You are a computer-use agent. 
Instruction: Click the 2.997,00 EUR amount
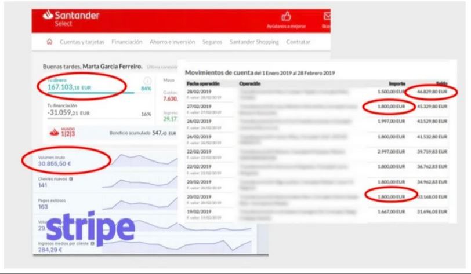click(392, 152)
